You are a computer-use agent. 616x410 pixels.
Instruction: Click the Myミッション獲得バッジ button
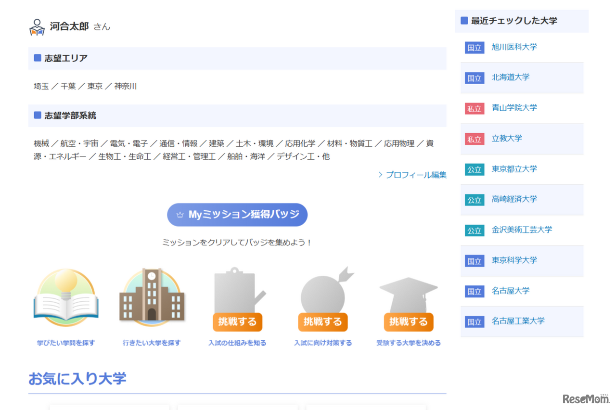pos(237,215)
